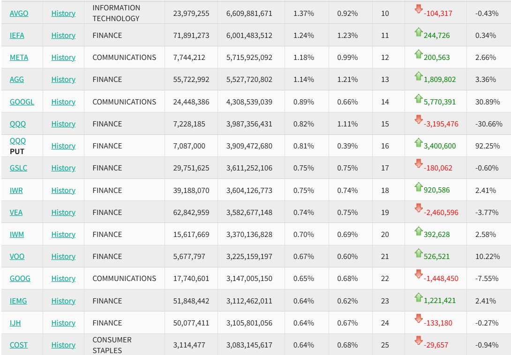The height and width of the screenshot is (355, 511).
Task: View History for IWM holding
Action: [x=63, y=235]
